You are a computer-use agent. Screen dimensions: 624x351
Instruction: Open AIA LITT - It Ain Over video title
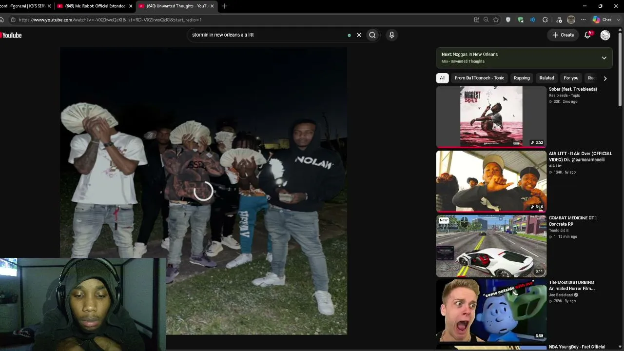tap(581, 156)
